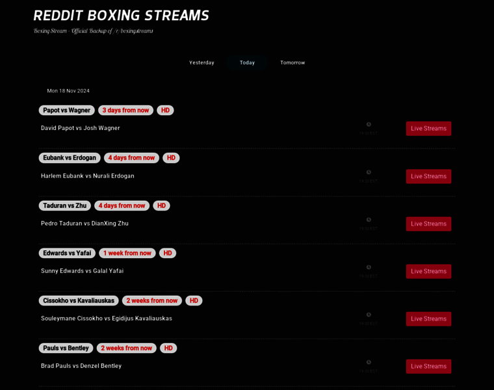Click the HD badge for Pauls vs Bentley
Screen dimensions: 494x390
[x=168, y=348]
